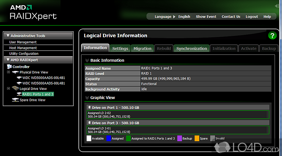This screenshot has width=282, height=156.
Task: Click the Drive on Port 3 disk icon
Action: pyautogui.click(x=90, y=123)
